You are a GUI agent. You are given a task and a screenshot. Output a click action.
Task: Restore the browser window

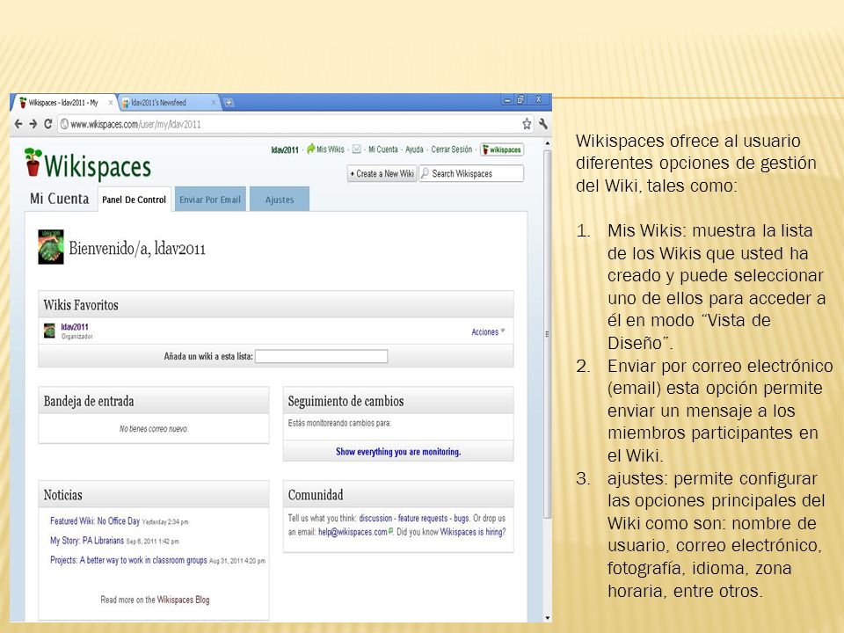(x=520, y=99)
